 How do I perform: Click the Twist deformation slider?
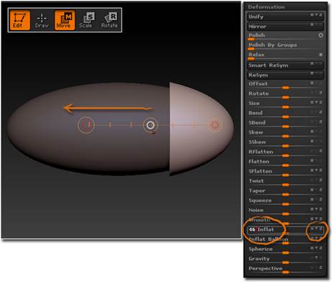(x=285, y=181)
